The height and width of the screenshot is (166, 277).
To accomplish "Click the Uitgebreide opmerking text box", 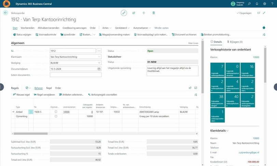I will pos(172,71).
